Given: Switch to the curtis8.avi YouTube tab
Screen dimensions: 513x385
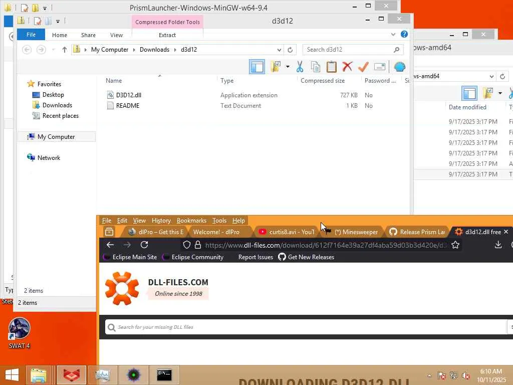Looking at the screenshot, I should pyautogui.click(x=287, y=232).
